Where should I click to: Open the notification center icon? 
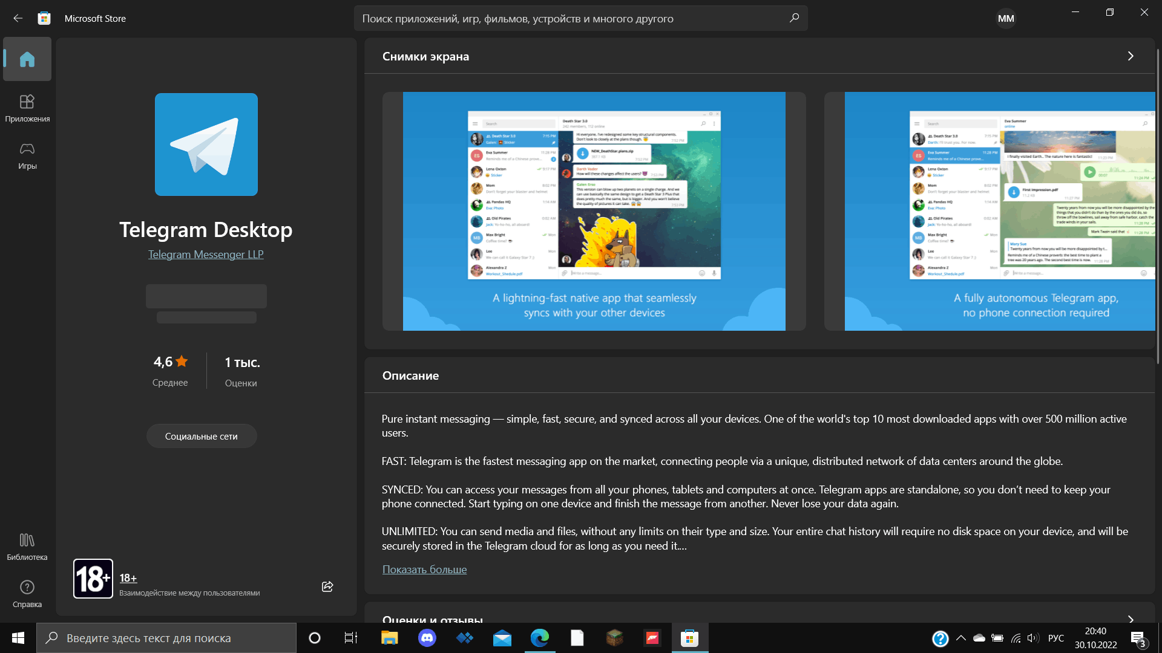point(1138,638)
